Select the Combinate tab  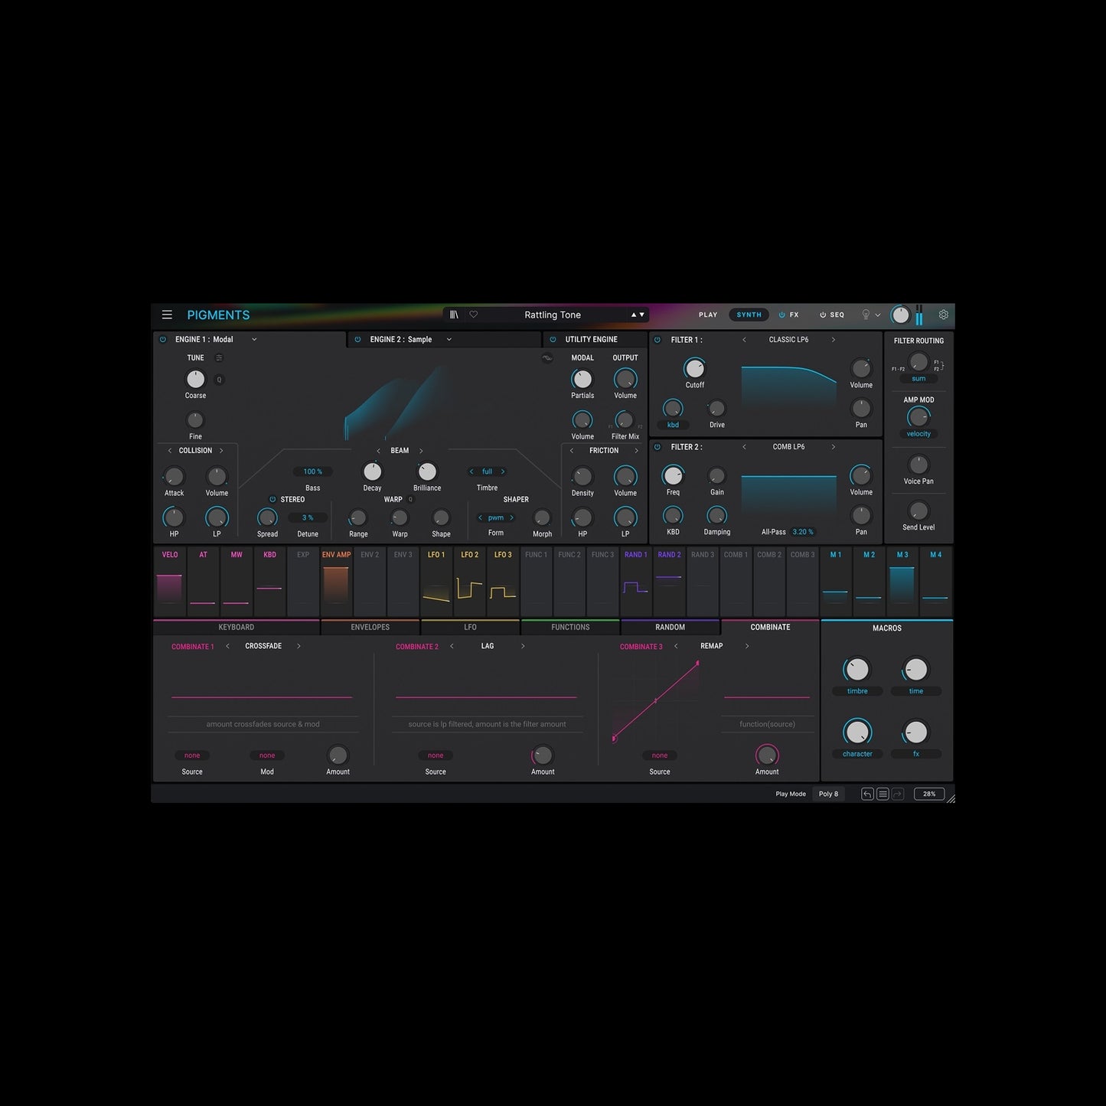click(770, 628)
